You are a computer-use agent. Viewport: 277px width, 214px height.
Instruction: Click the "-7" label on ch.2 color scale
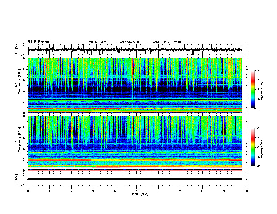pos(258,166)
